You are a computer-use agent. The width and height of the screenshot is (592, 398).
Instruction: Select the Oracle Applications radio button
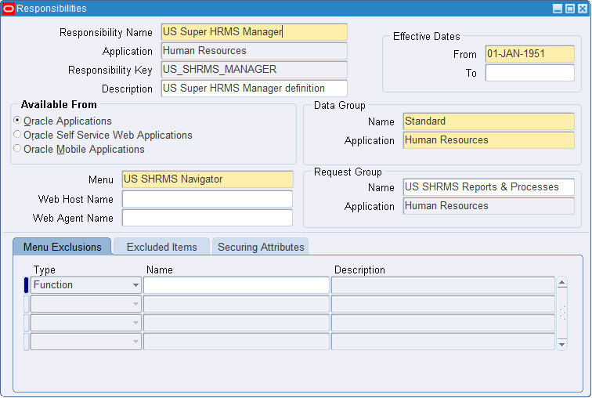[x=17, y=120]
